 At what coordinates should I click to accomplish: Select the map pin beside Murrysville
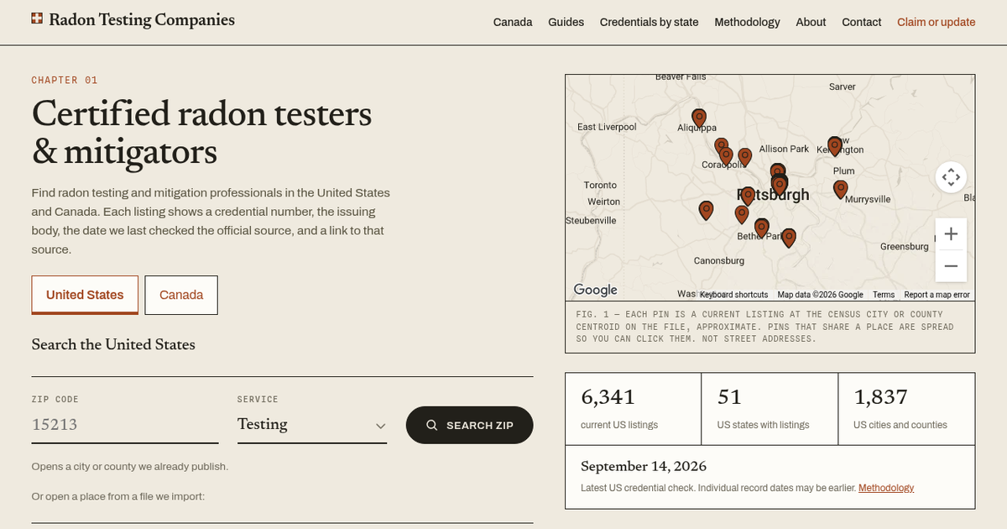[841, 189]
